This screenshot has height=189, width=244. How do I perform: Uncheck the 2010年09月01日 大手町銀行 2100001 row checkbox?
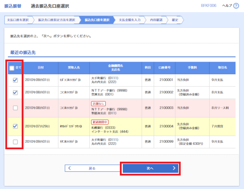pos(15,80)
